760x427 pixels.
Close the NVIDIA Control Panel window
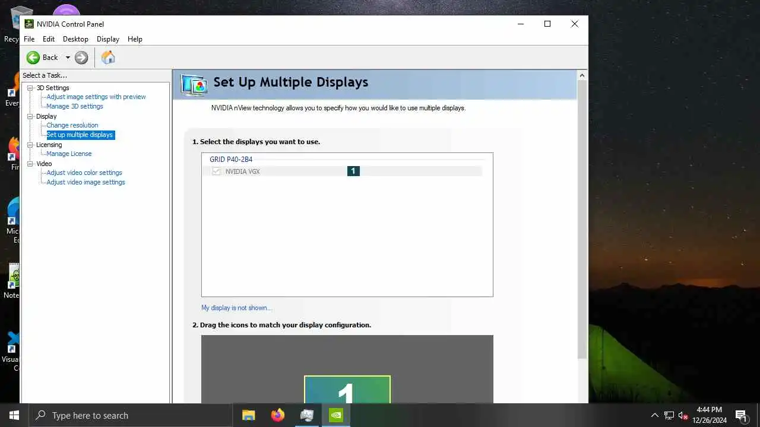point(575,24)
